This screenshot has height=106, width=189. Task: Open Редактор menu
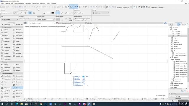(x=7, y=3)
